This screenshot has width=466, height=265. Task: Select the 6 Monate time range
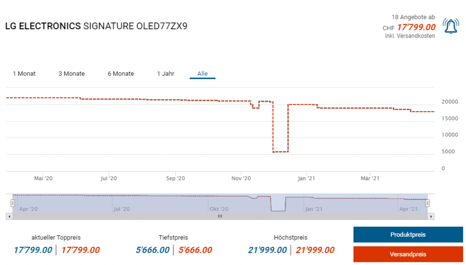[x=121, y=73]
